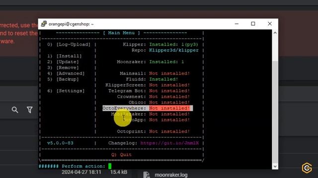Click the 6) [Settings] menu entry
The height and width of the screenshot is (178, 318).
[66, 91]
